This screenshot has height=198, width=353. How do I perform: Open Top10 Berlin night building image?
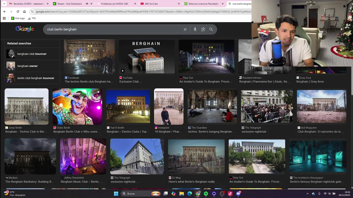[128, 106]
